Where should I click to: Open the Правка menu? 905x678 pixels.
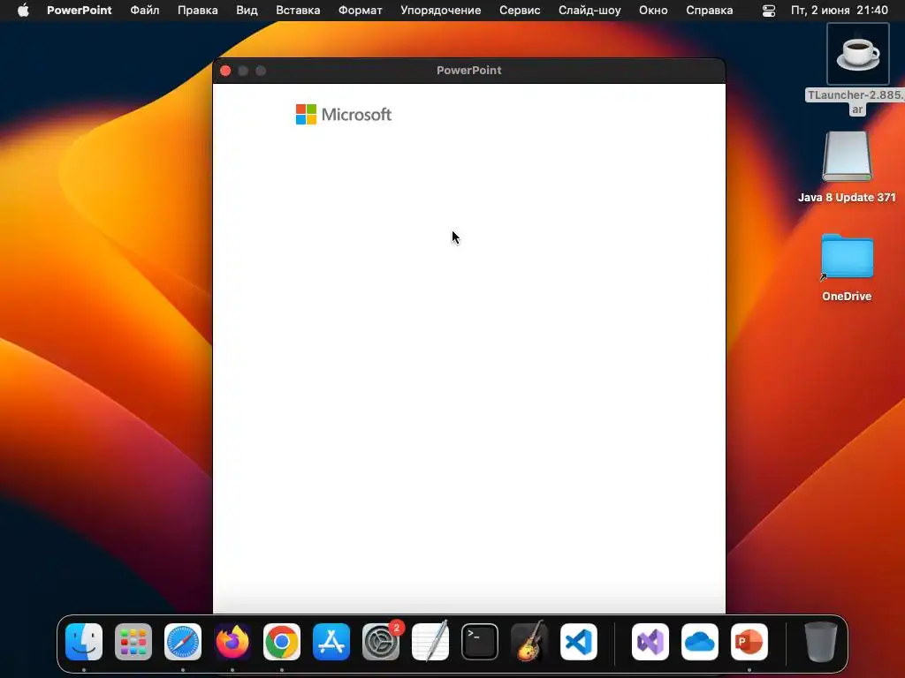(197, 11)
